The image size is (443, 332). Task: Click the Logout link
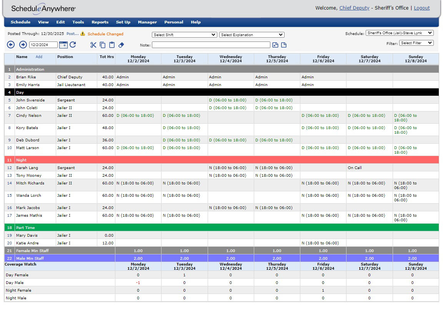point(422,8)
